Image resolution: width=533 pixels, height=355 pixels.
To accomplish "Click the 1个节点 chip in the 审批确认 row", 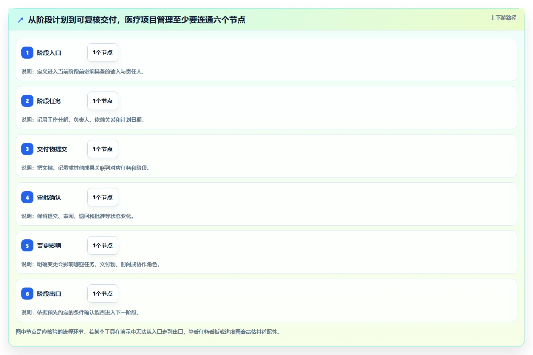I will pyautogui.click(x=103, y=197).
